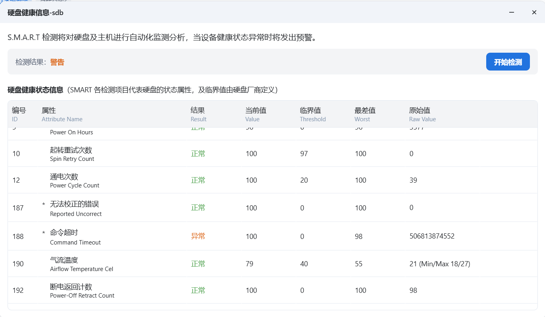Select the 断电返回计数 Power-Off Retract Count attribute
This screenshot has width=545, height=317.
tap(82, 290)
